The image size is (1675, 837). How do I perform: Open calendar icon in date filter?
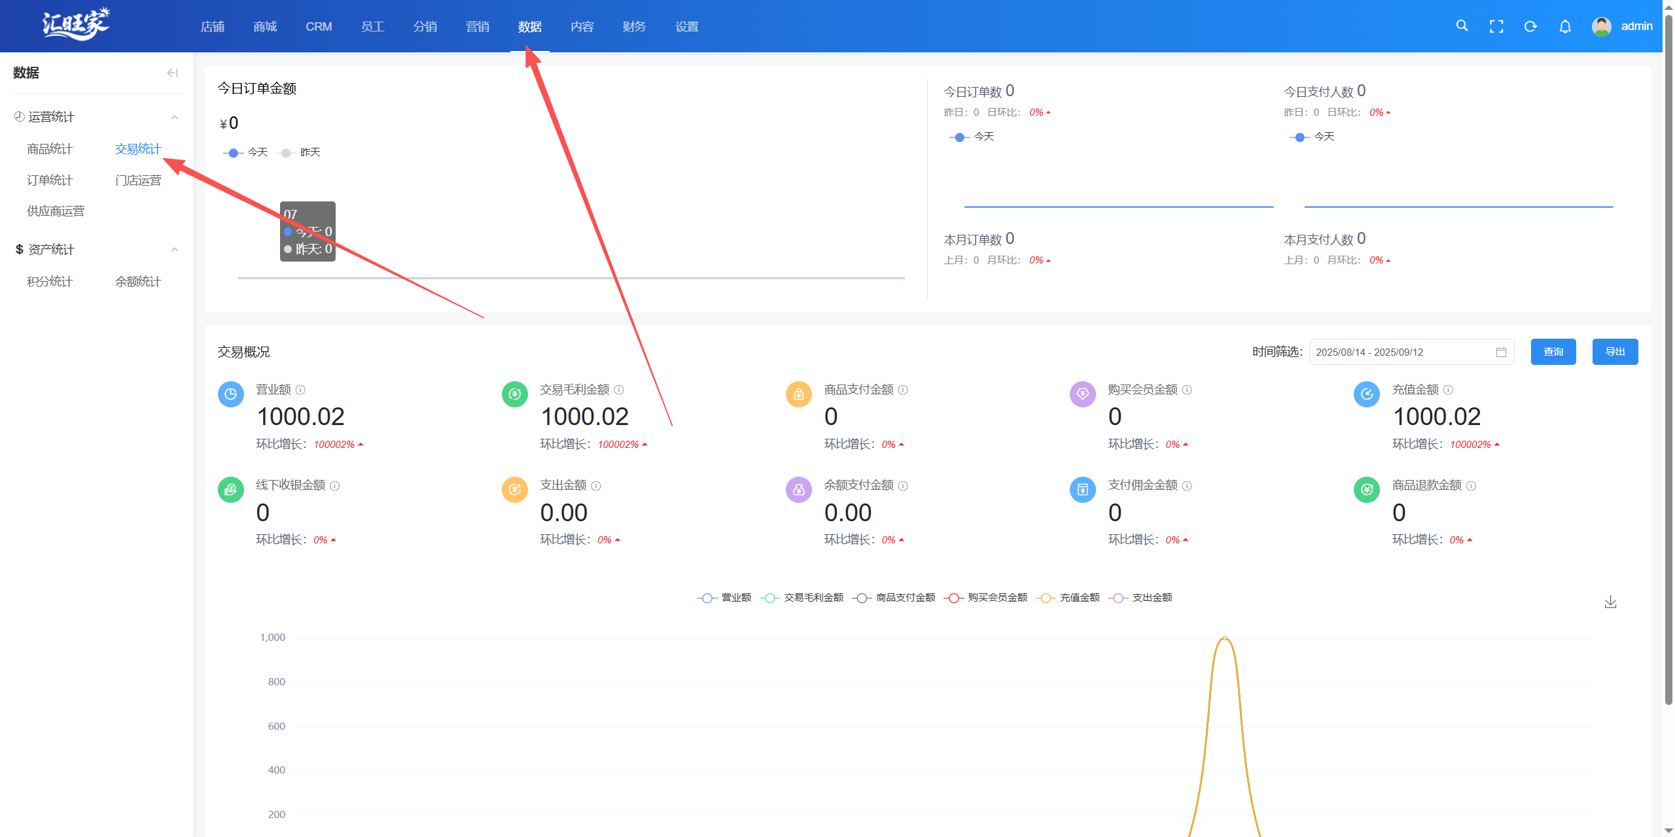pyautogui.click(x=1501, y=352)
